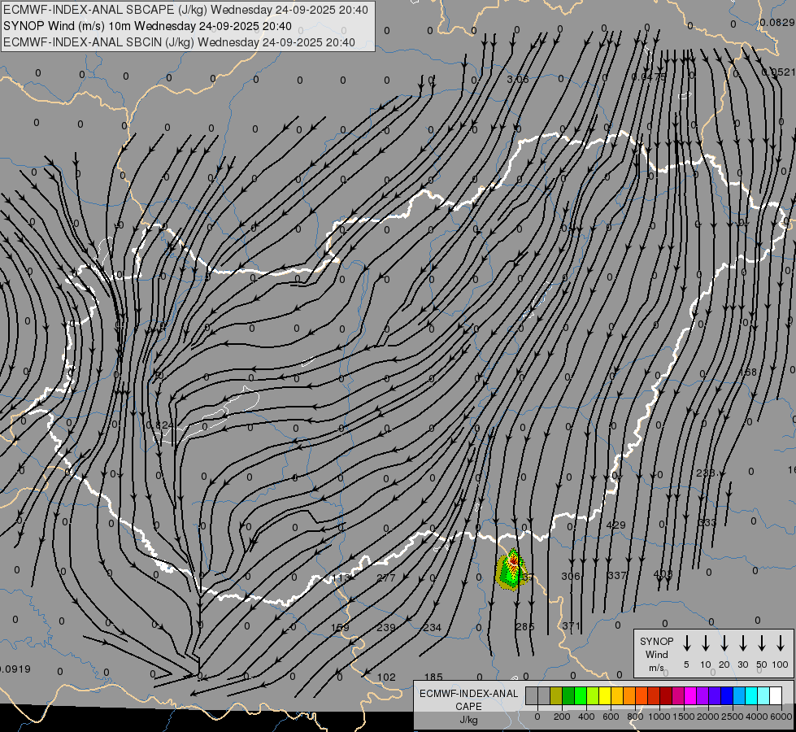
Task: Click the 285 value on the map
Action: 525,626
